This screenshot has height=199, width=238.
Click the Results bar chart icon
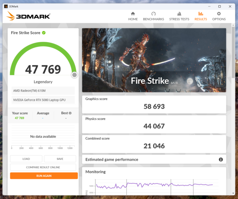(201, 14)
